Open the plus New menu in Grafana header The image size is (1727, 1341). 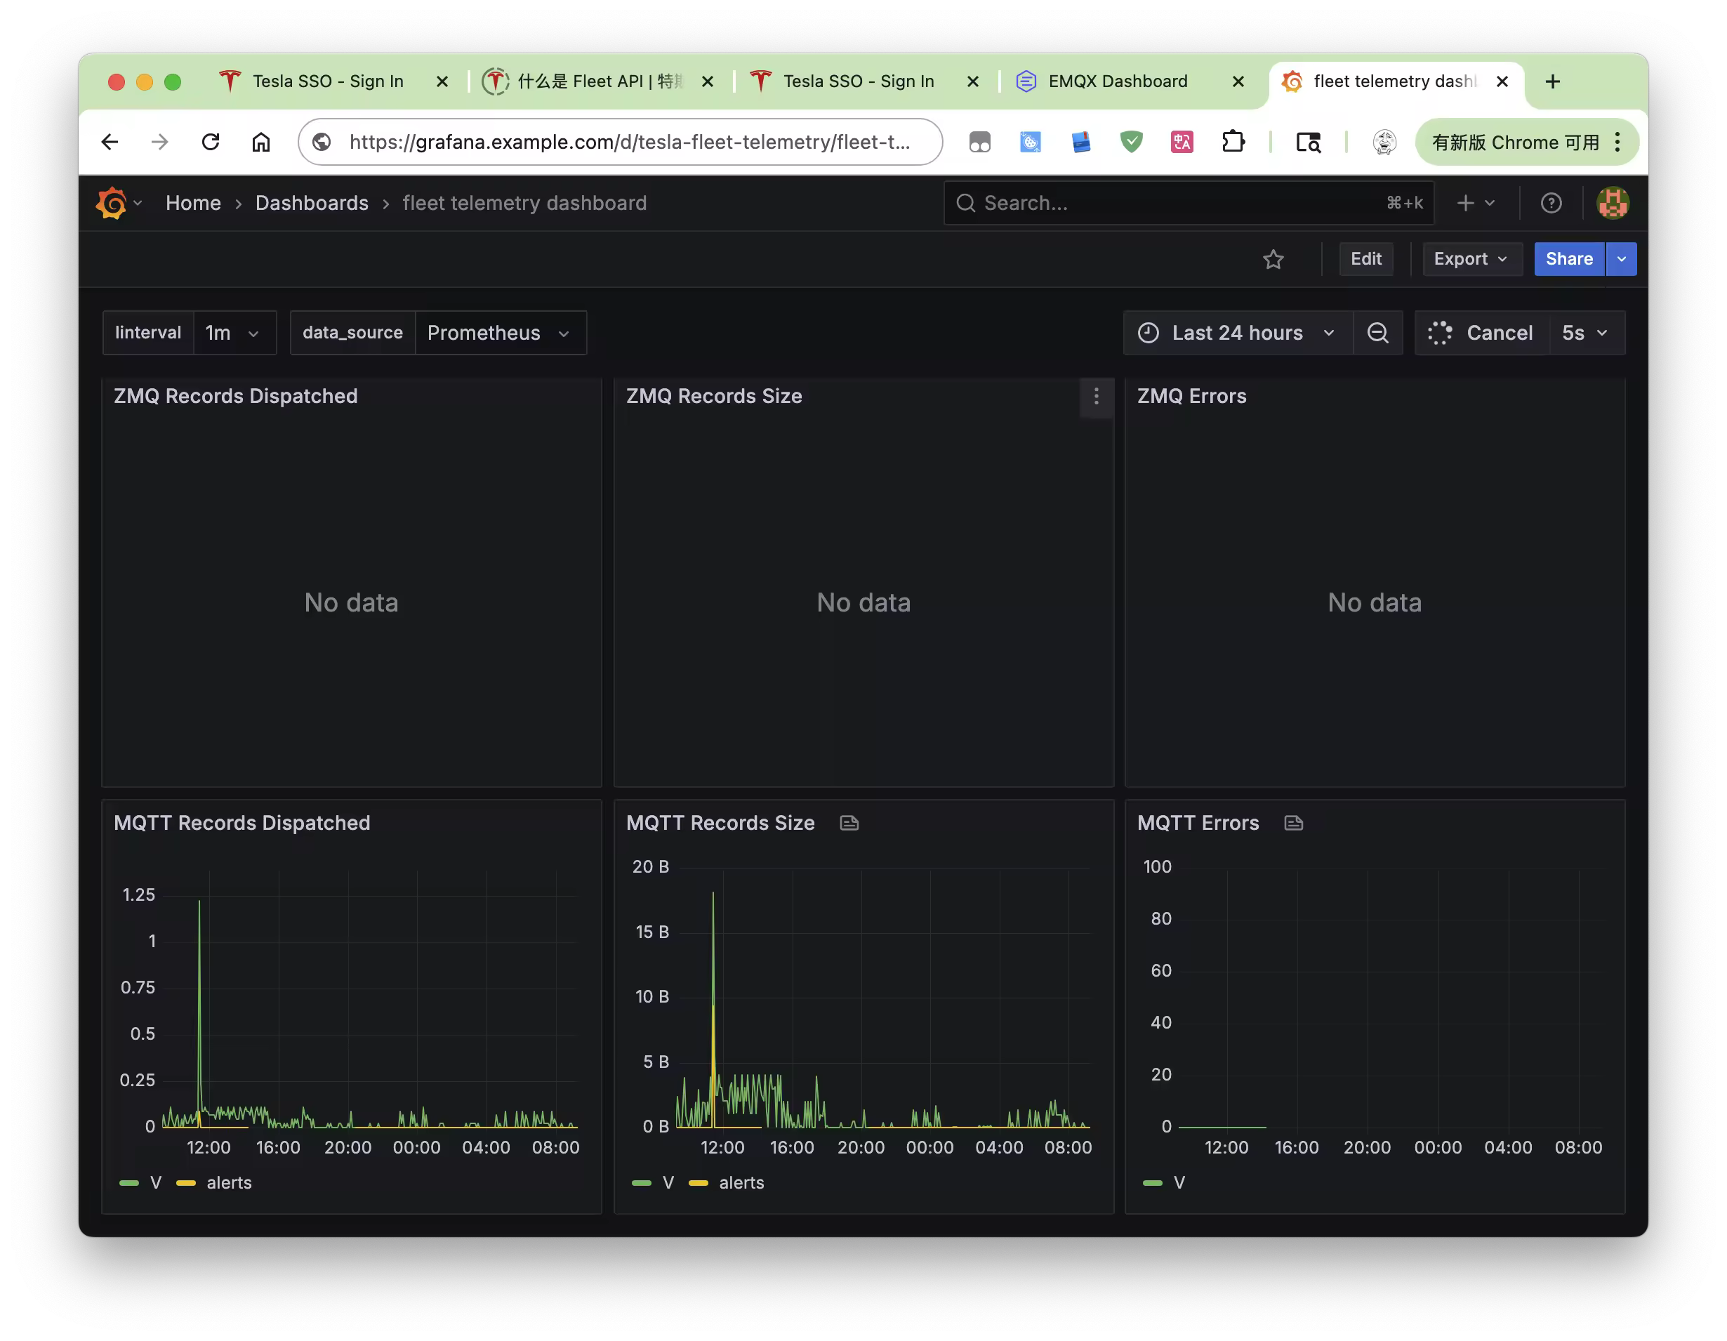[x=1476, y=203]
